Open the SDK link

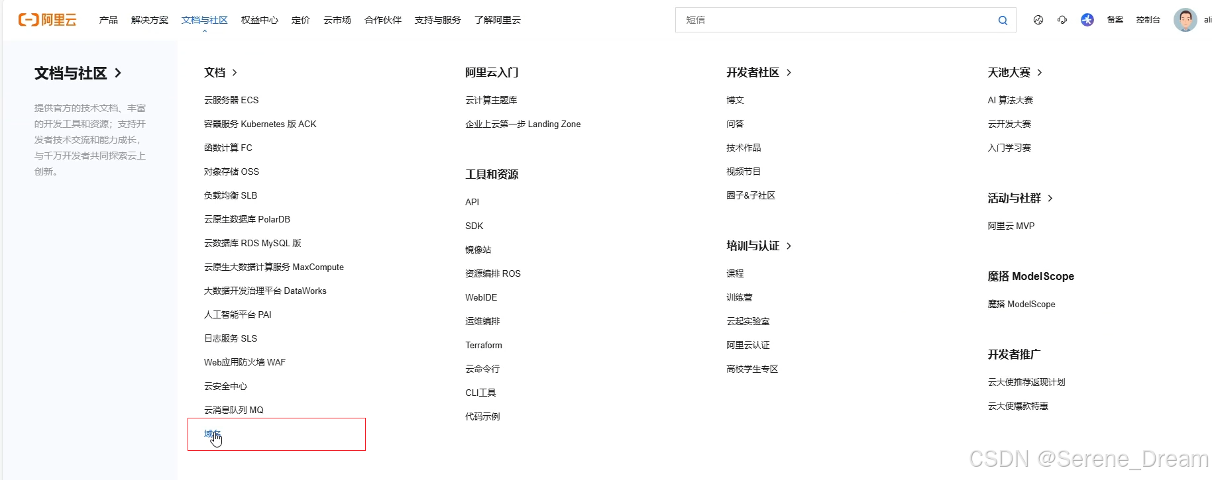474,226
